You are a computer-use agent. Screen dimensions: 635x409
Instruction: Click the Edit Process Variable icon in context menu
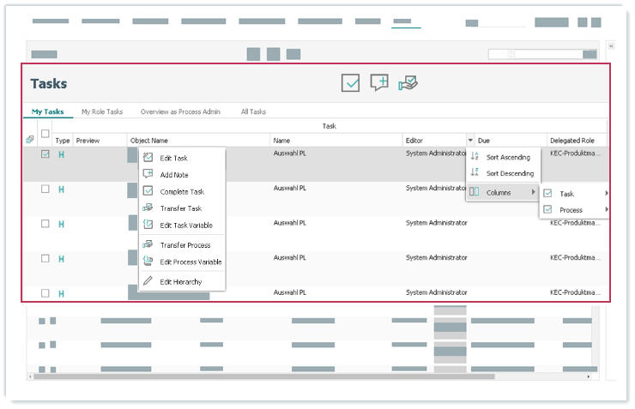coord(148,262)
